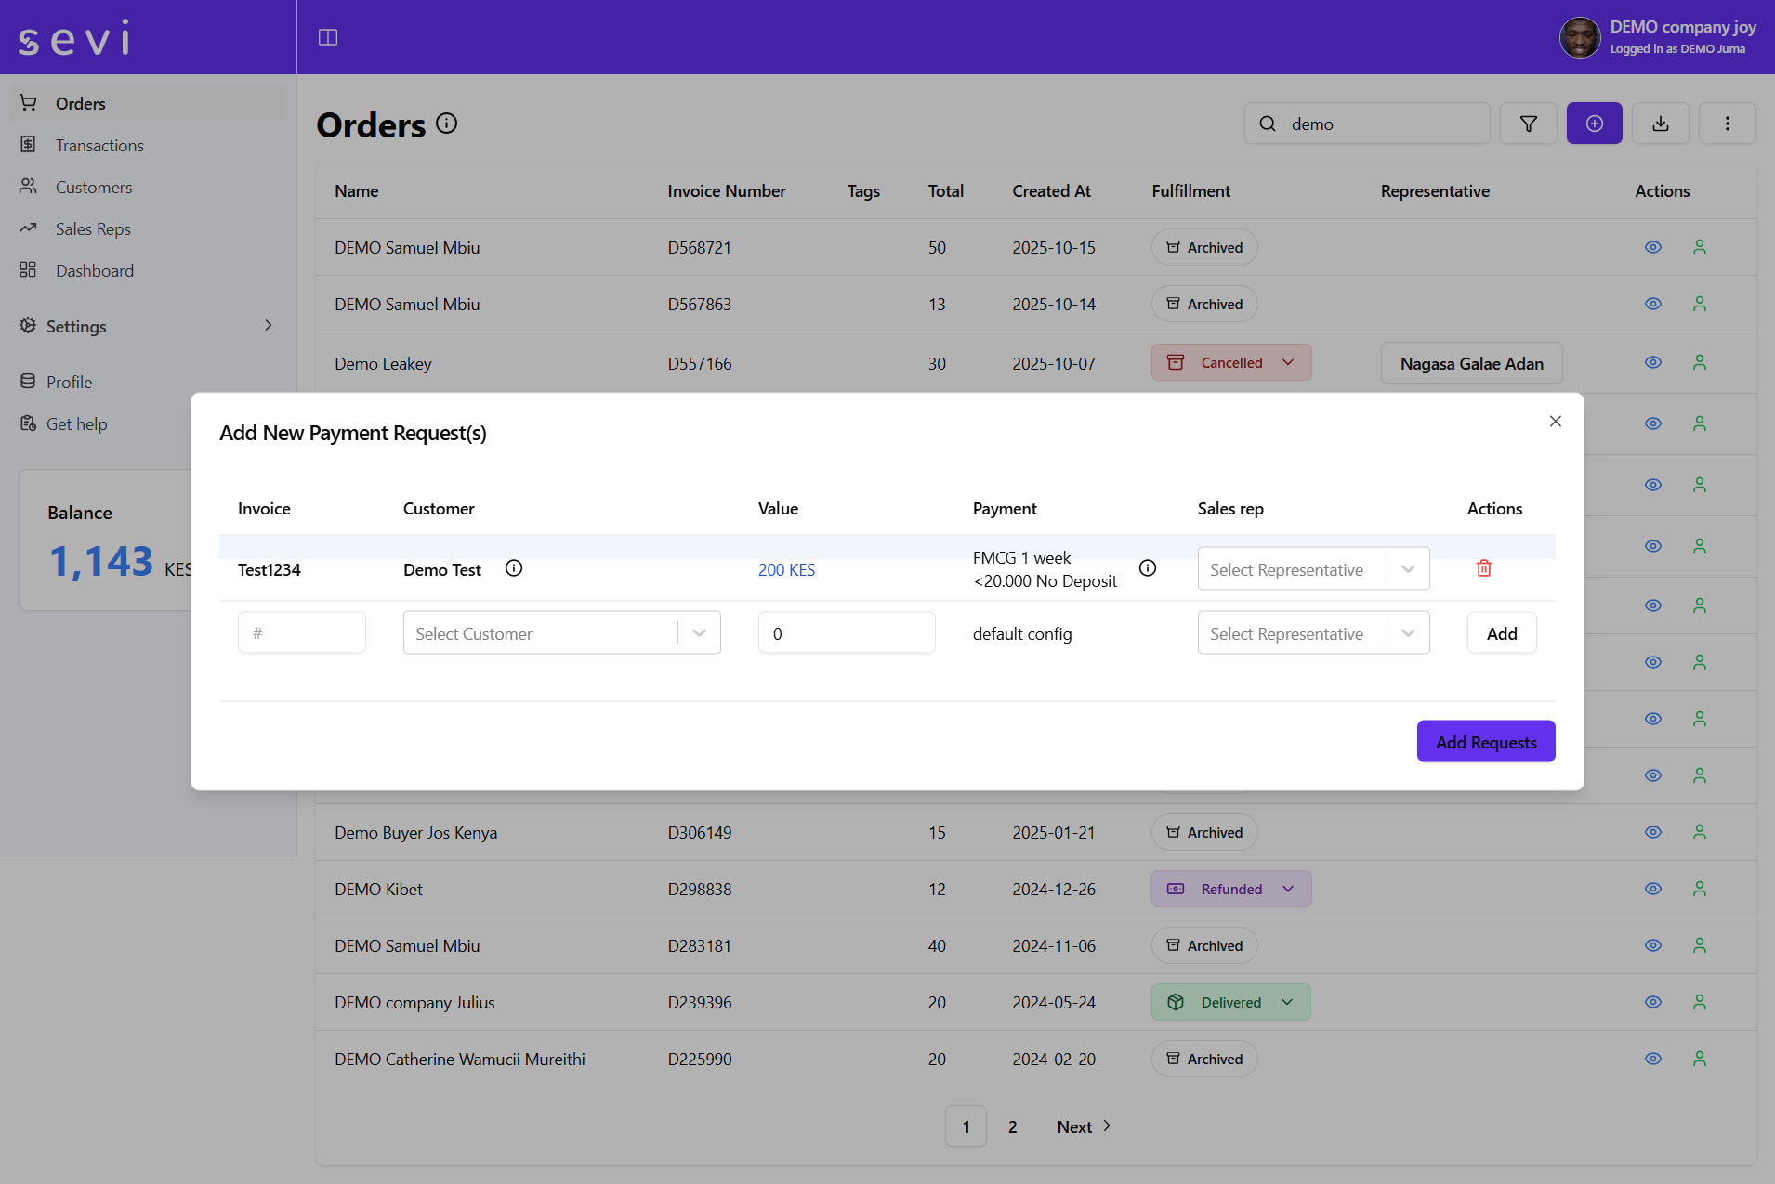Click the collapse sidebar icon in header

click(328, 37)
